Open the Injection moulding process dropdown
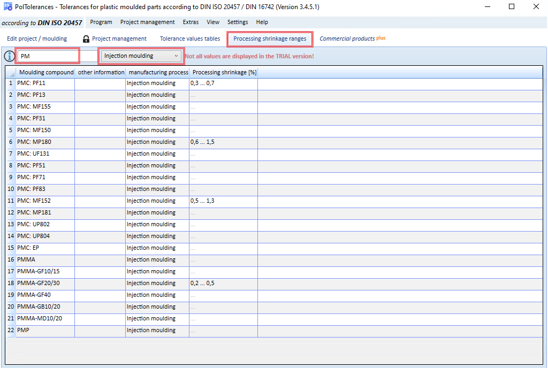The width and height of the screenshot is (548, 368). (x=141, y=56)
